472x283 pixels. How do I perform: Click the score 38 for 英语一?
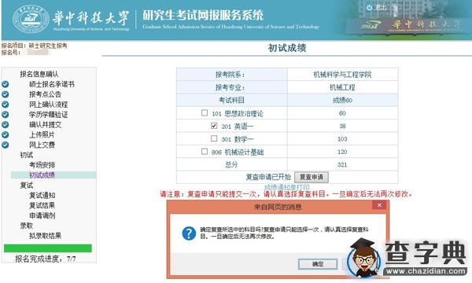[342, 126]
